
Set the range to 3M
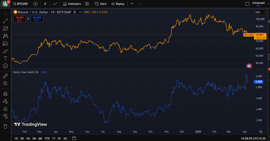click(x=34, y=138)
